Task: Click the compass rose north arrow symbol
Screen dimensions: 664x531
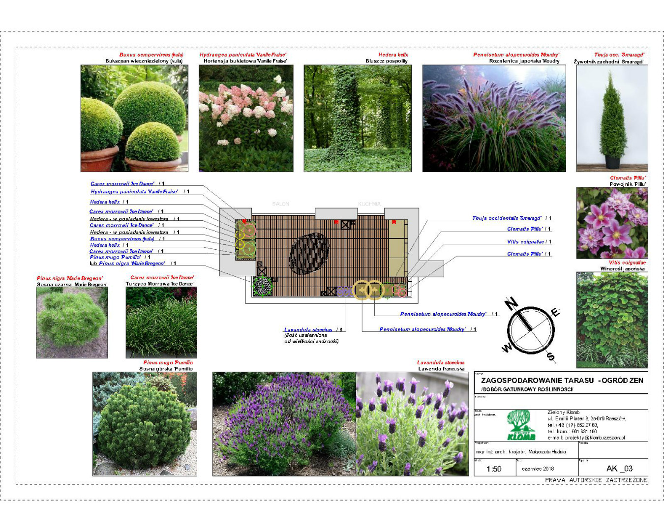Action: tap(531, 330)
